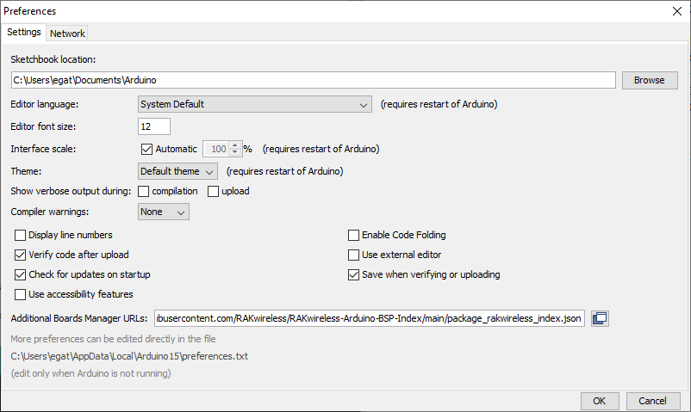Screen dimensions: 691x412
Task: Enable Display line numbers
Action: (21, 235)
